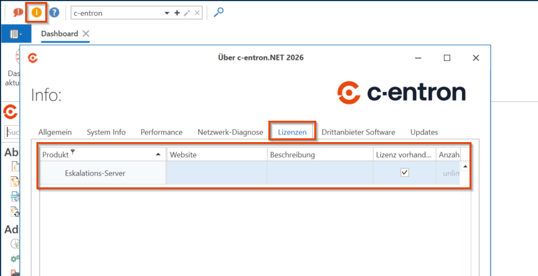Click the plus icon in c-entron combo box

(177, 13)
